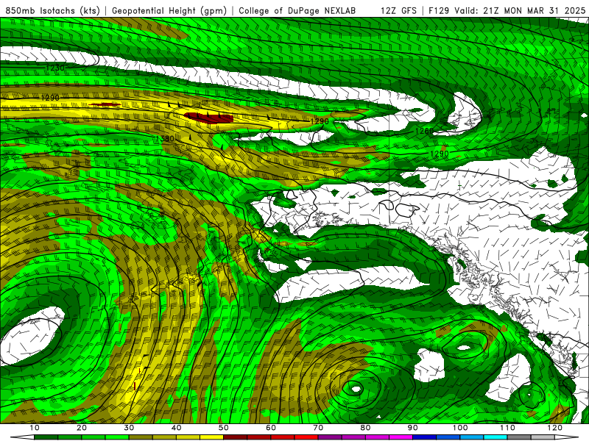The width and height of the screenshot is (589, 441).
Task: Click the legend's left arrow end cap
Action: click(x=22, y=437)
